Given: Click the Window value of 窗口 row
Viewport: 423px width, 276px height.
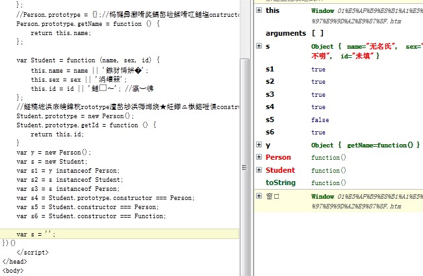Looking at the screenshot, I should point(367,201).
